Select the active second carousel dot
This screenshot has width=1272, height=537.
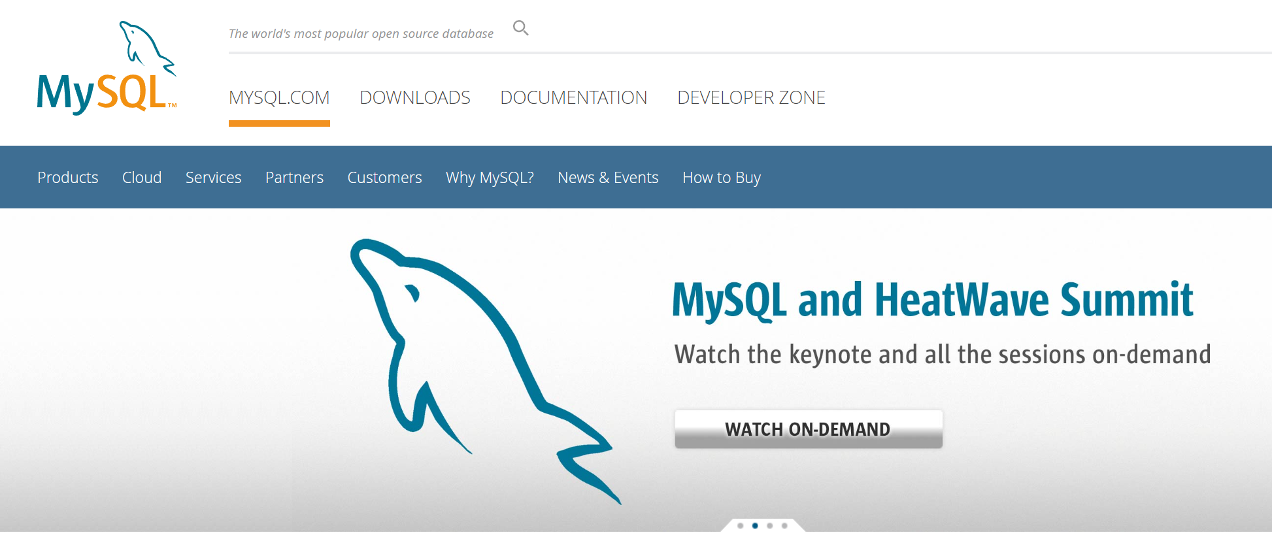(755, 526)
